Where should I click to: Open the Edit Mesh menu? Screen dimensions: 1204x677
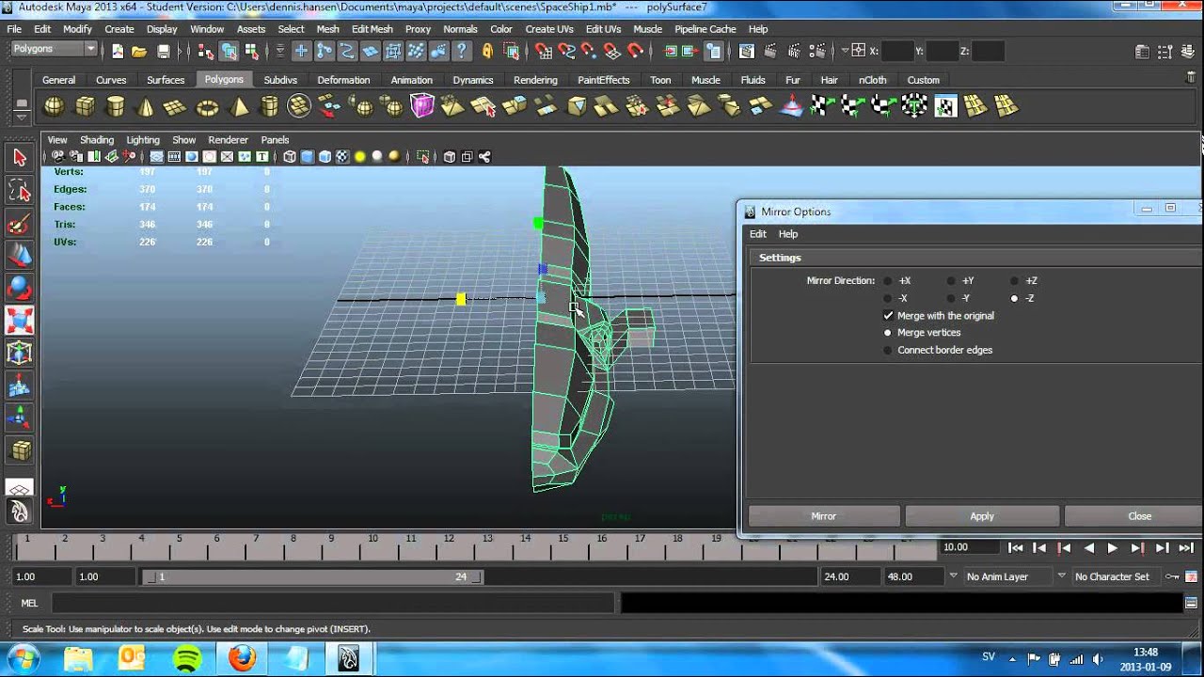(372, 29)
